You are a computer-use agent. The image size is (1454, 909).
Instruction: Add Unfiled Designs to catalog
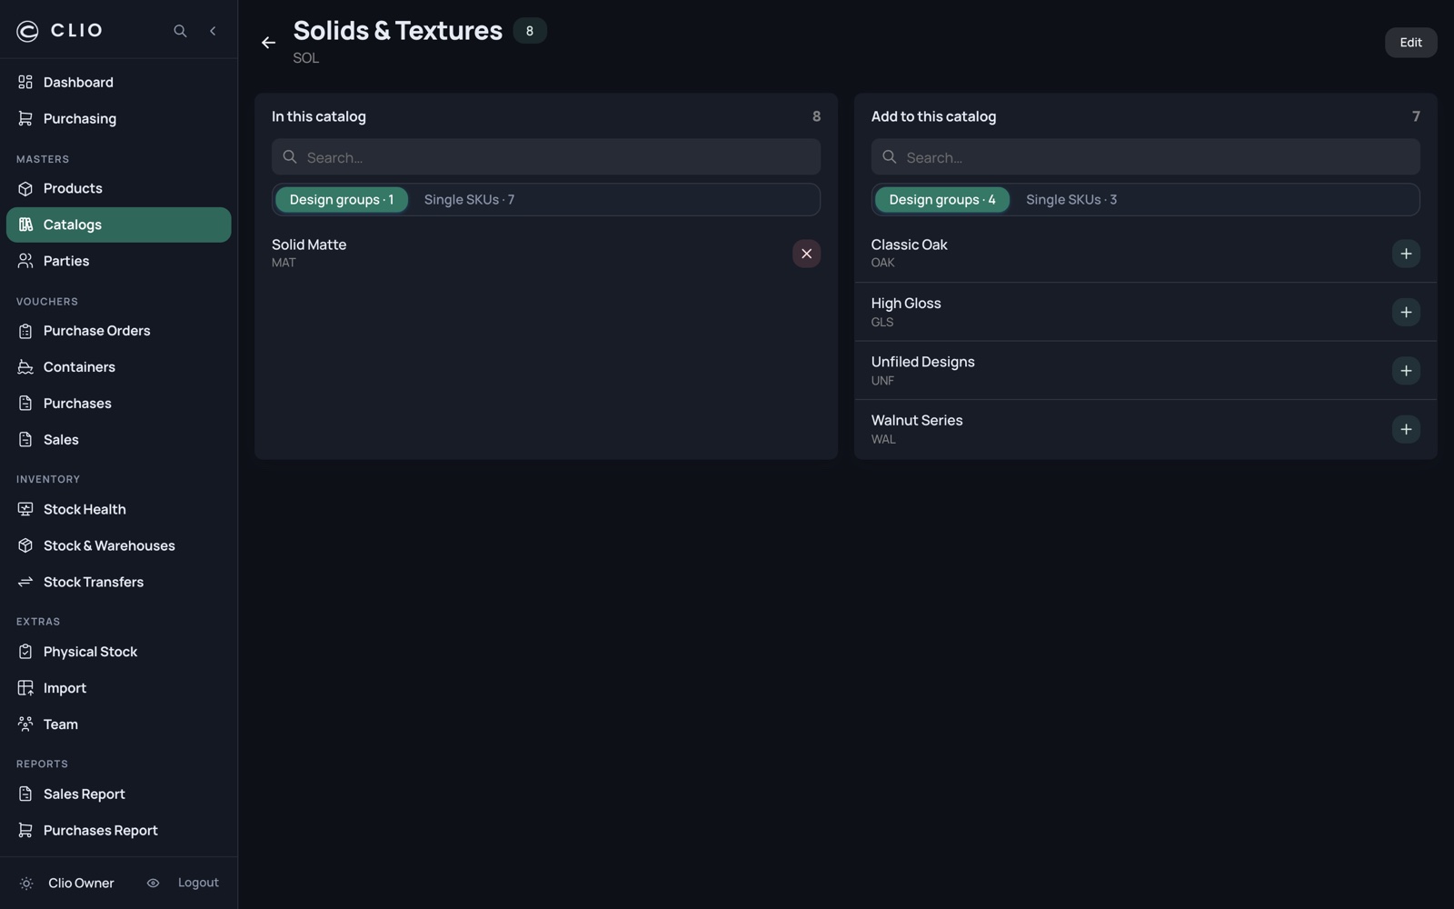tap(1406, 371)
